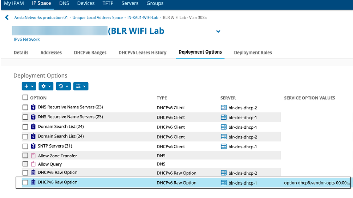
Task: Click the server icon beside blr-dns-dhcp-2 in first row
Action: [224, 108]
